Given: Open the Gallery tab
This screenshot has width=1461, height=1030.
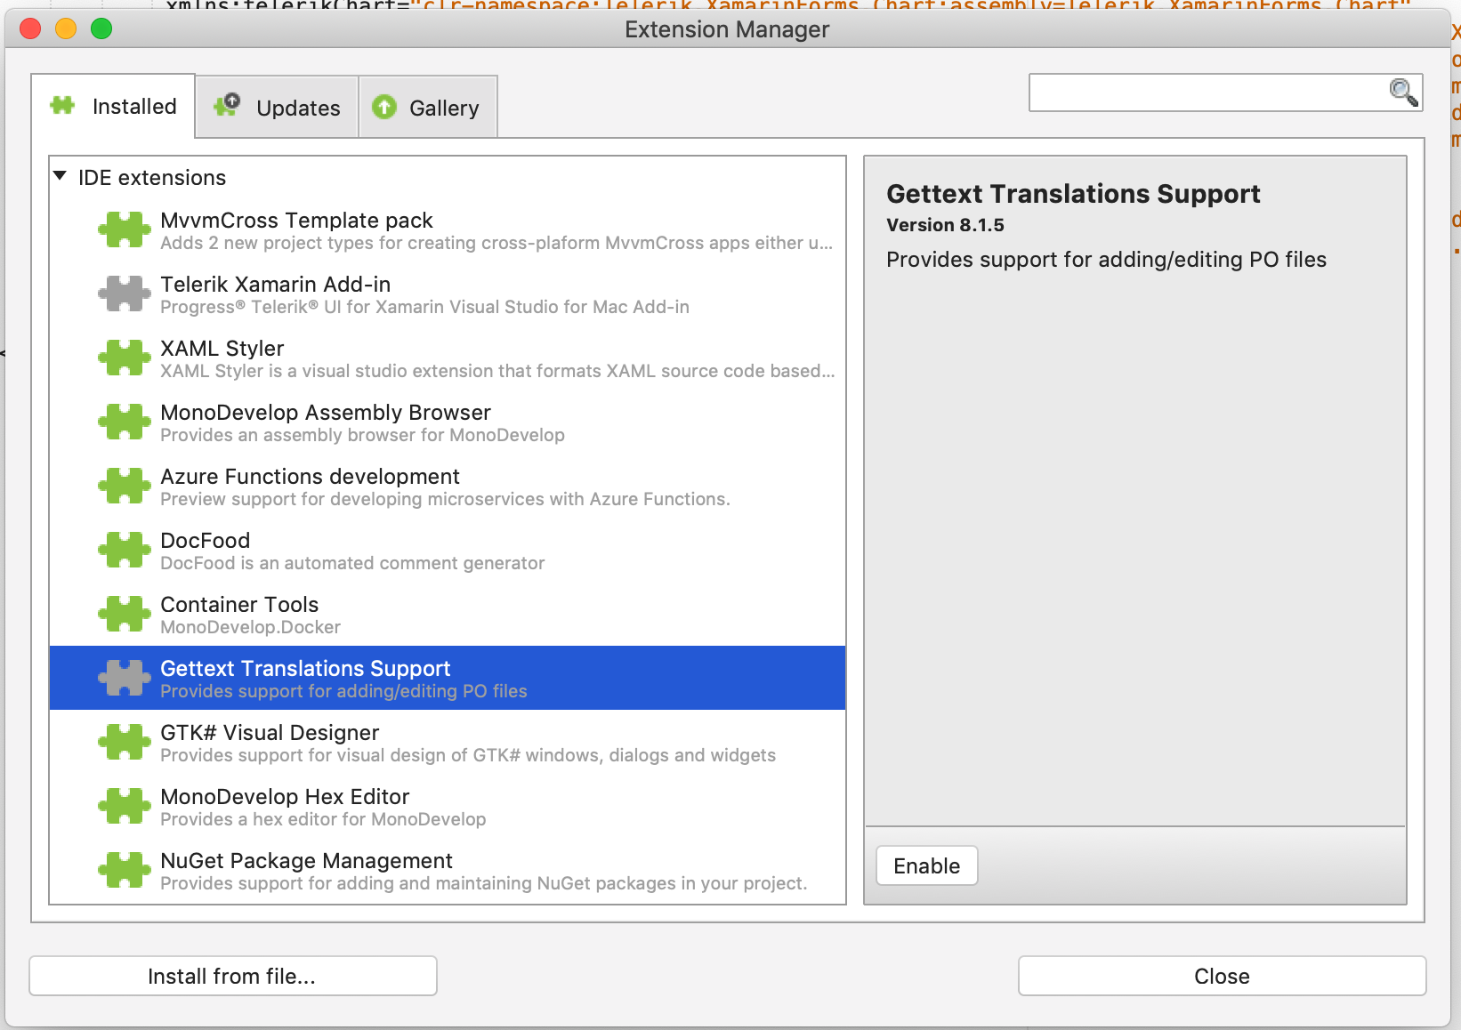Looking at the screenshot, I should pos(428,108).
